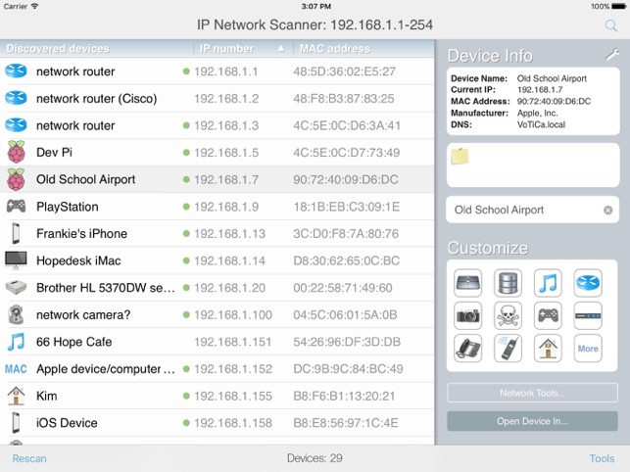Tap the Wi-Fi icon in status bar
Image resolution: width=630 pixels, height=472 pixels.
pos(35,6)
